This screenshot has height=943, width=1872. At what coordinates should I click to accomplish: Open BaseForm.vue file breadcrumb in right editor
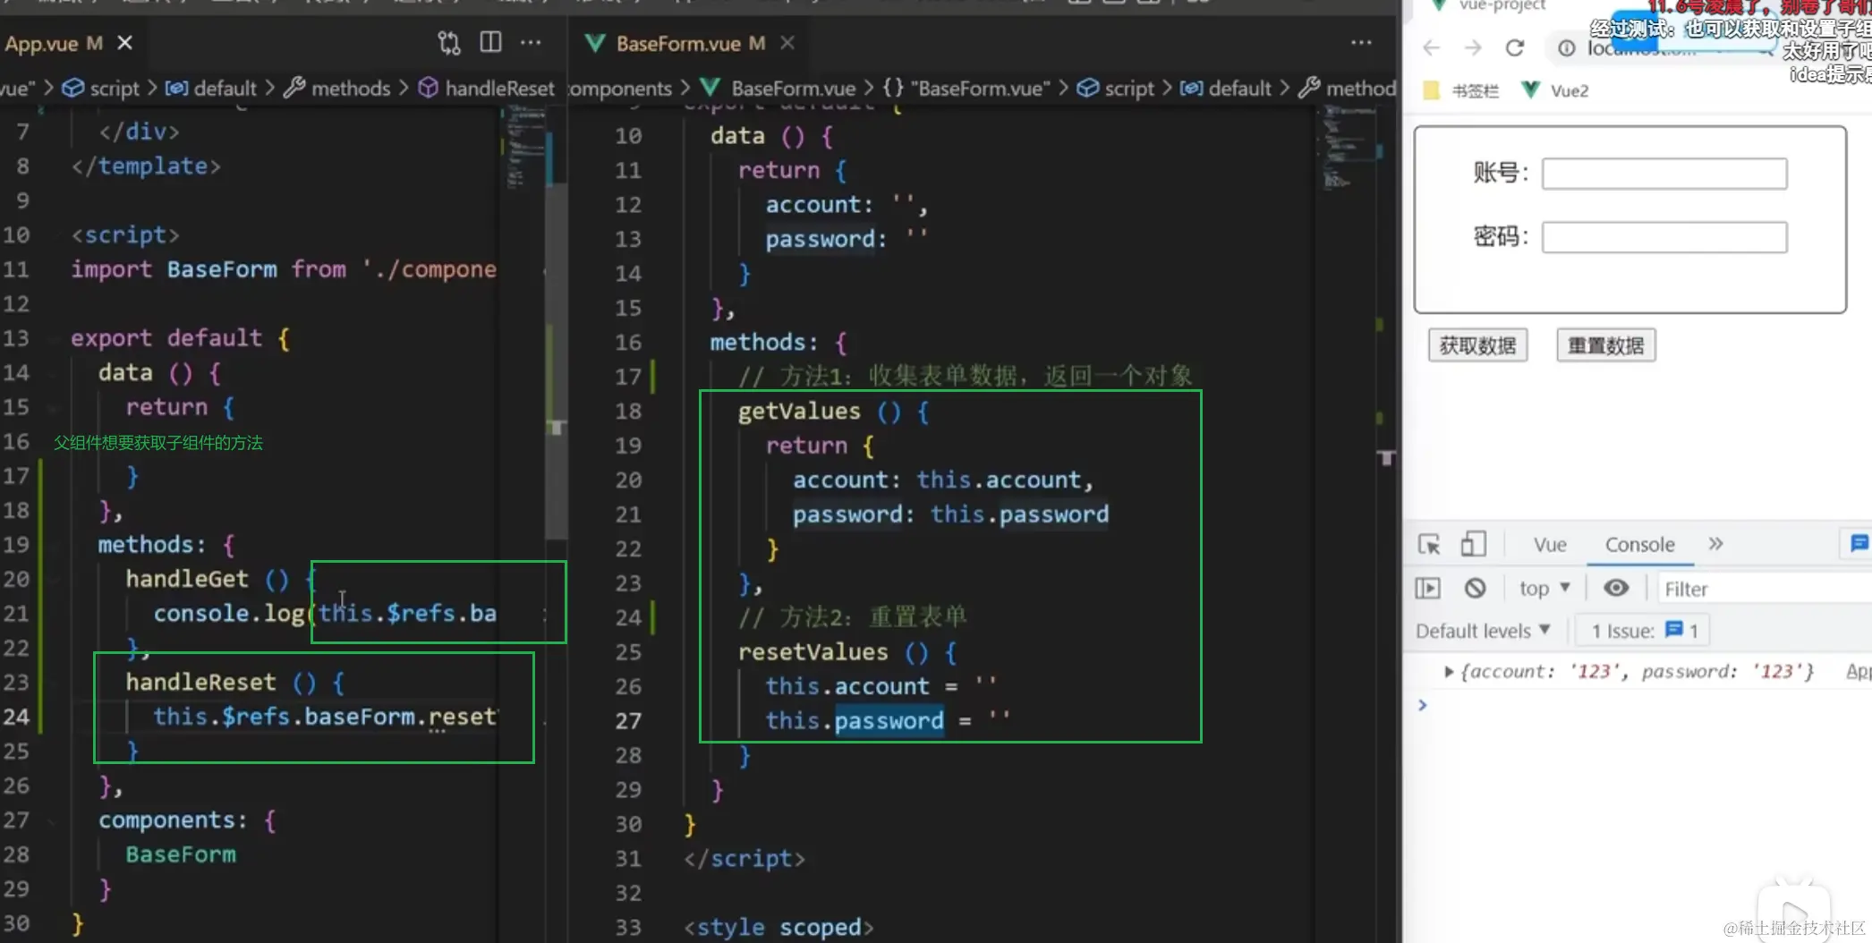(779, 89)
